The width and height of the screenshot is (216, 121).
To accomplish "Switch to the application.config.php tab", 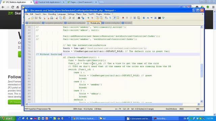I will point(75,23).
